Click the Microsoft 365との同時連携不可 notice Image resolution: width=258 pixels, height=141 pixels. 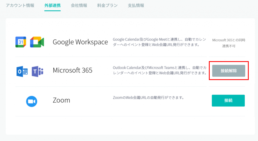tap(229, 43)
